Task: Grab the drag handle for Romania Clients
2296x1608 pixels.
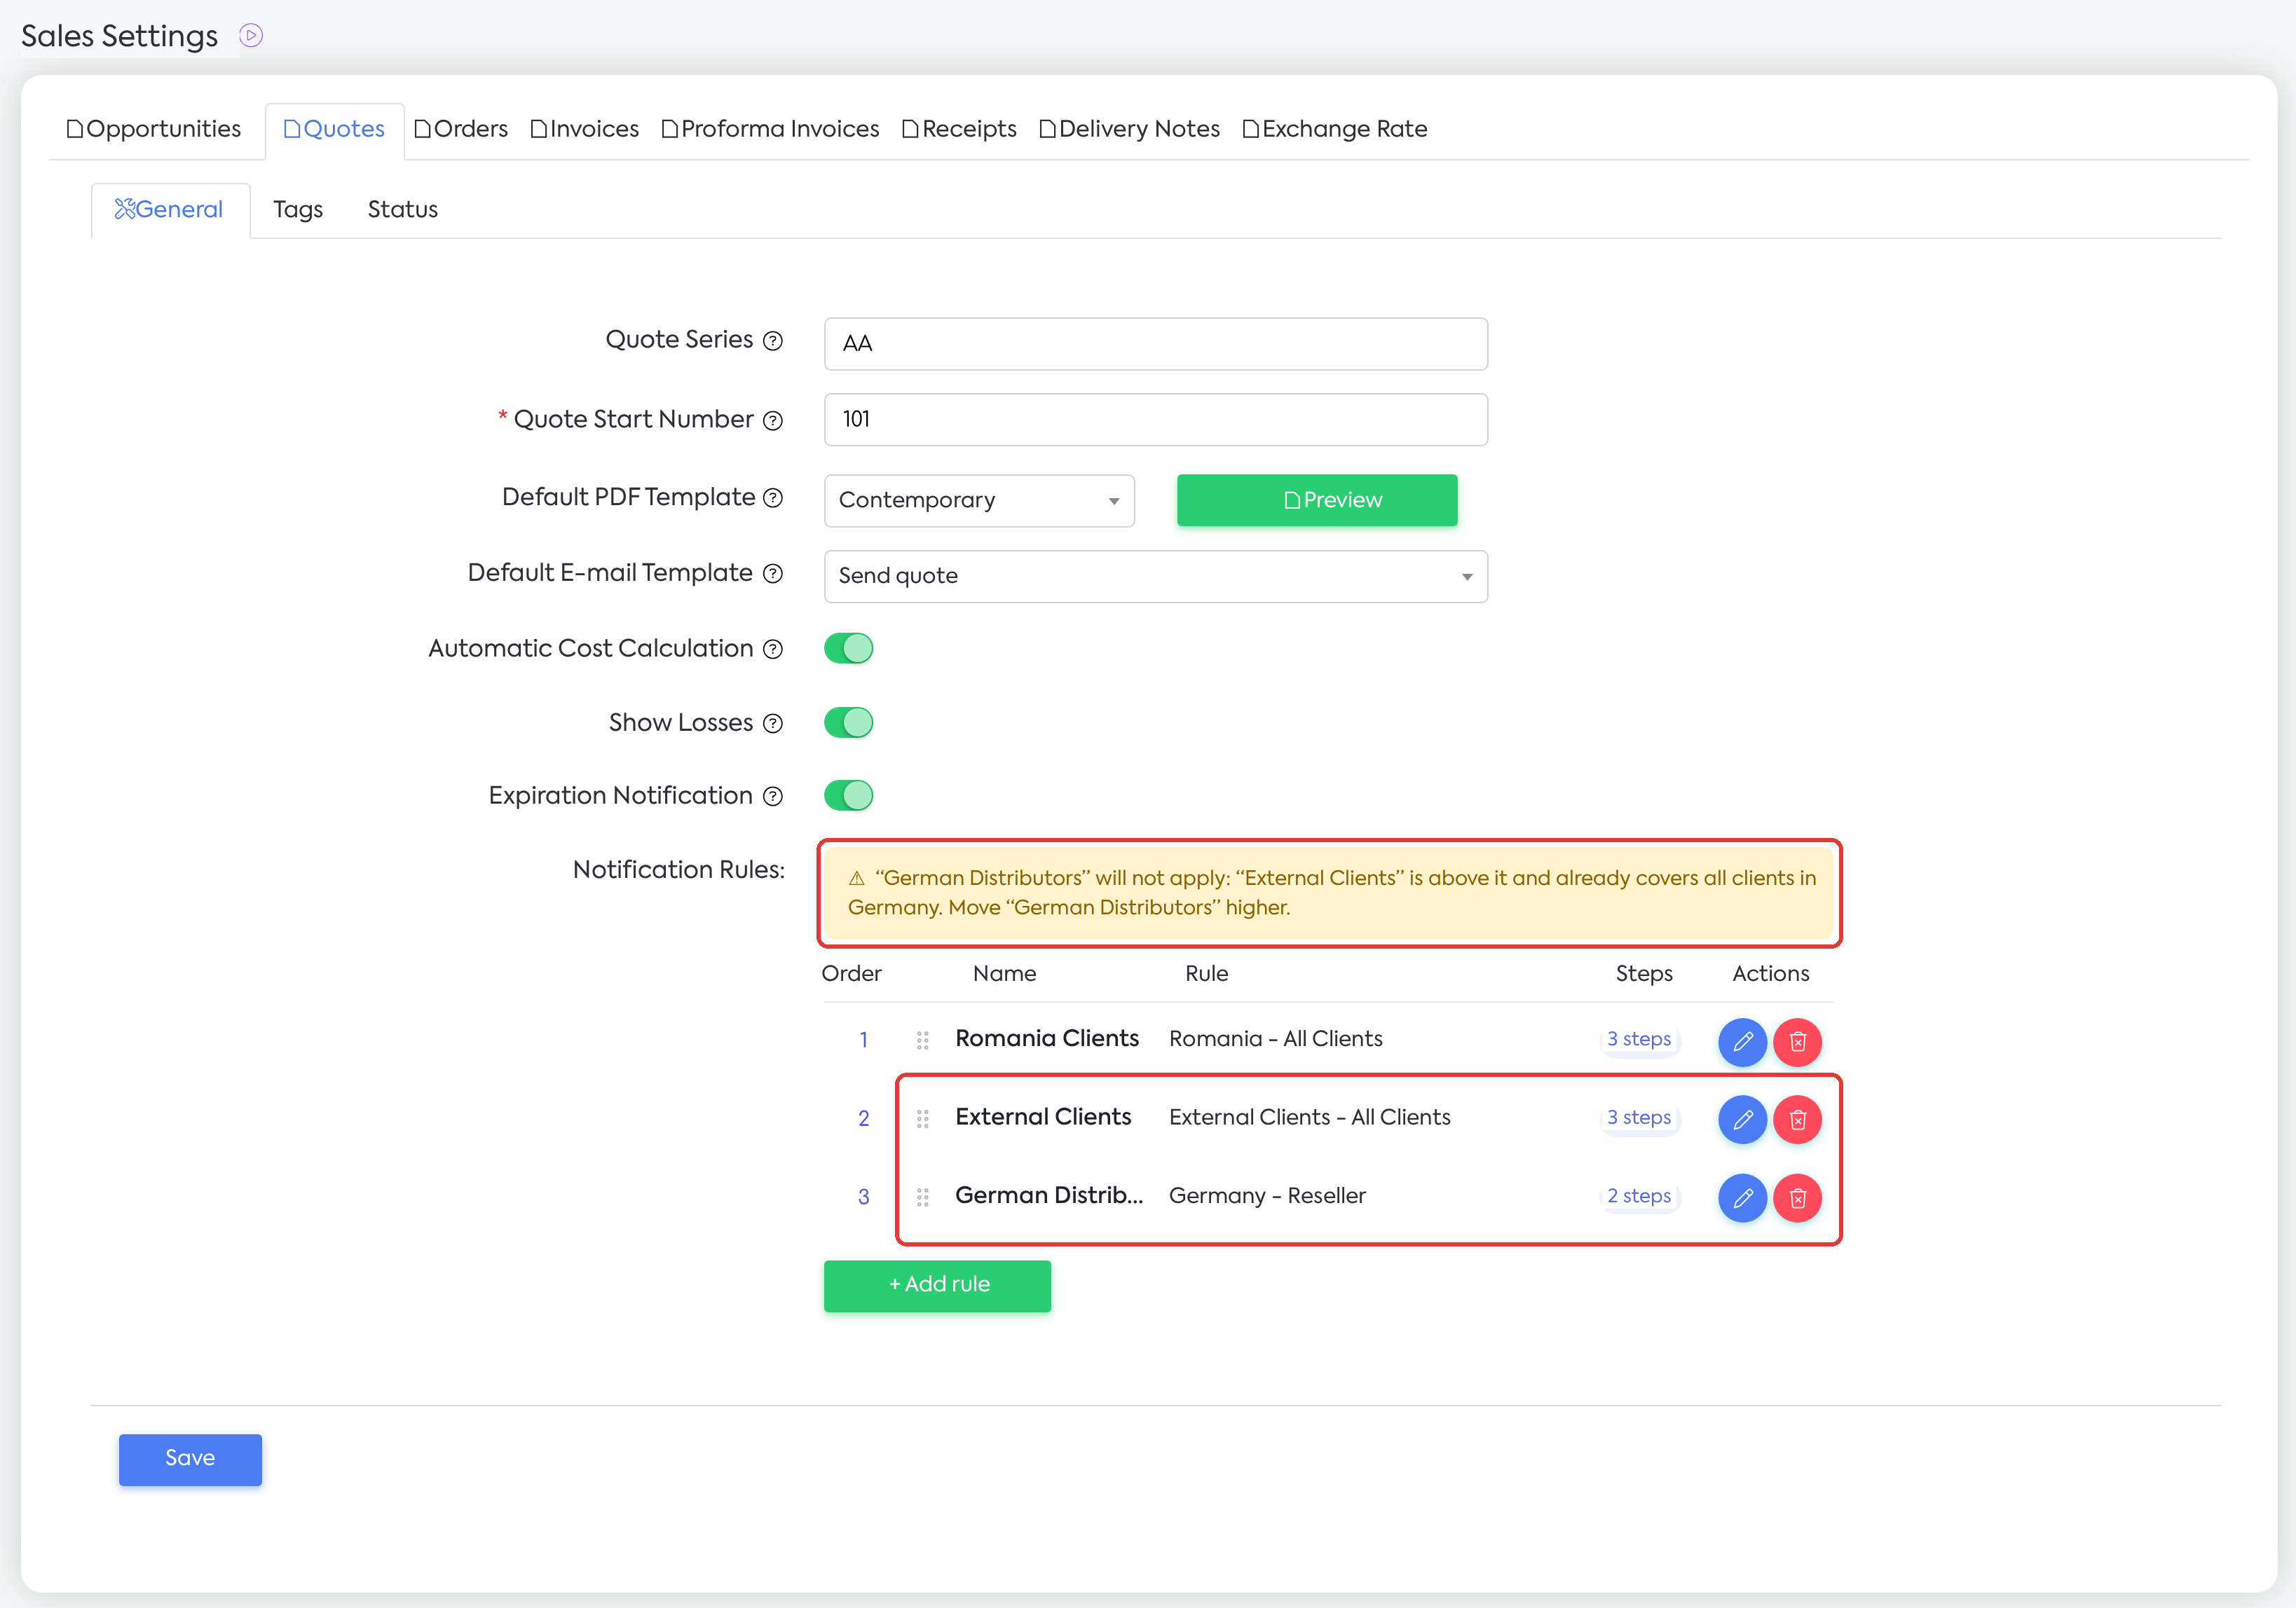Action: coord(922,1041)
